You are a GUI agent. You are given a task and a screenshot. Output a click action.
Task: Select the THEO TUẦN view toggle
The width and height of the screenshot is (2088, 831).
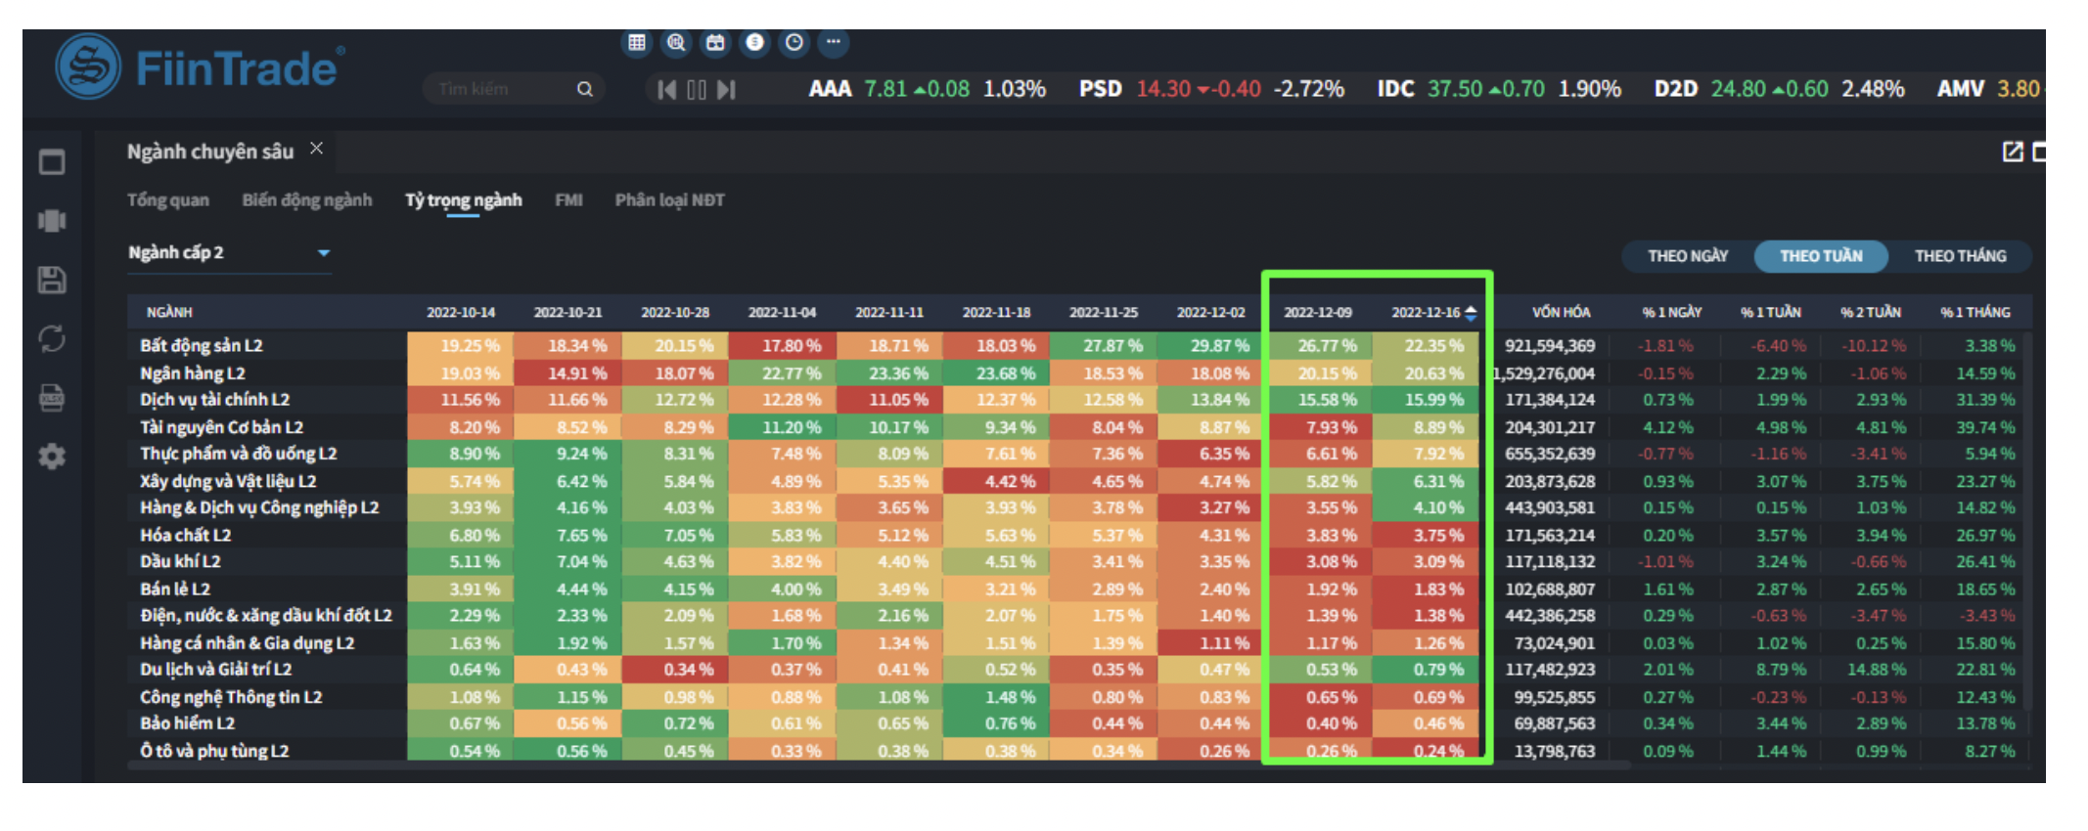tap(1821, 256)
